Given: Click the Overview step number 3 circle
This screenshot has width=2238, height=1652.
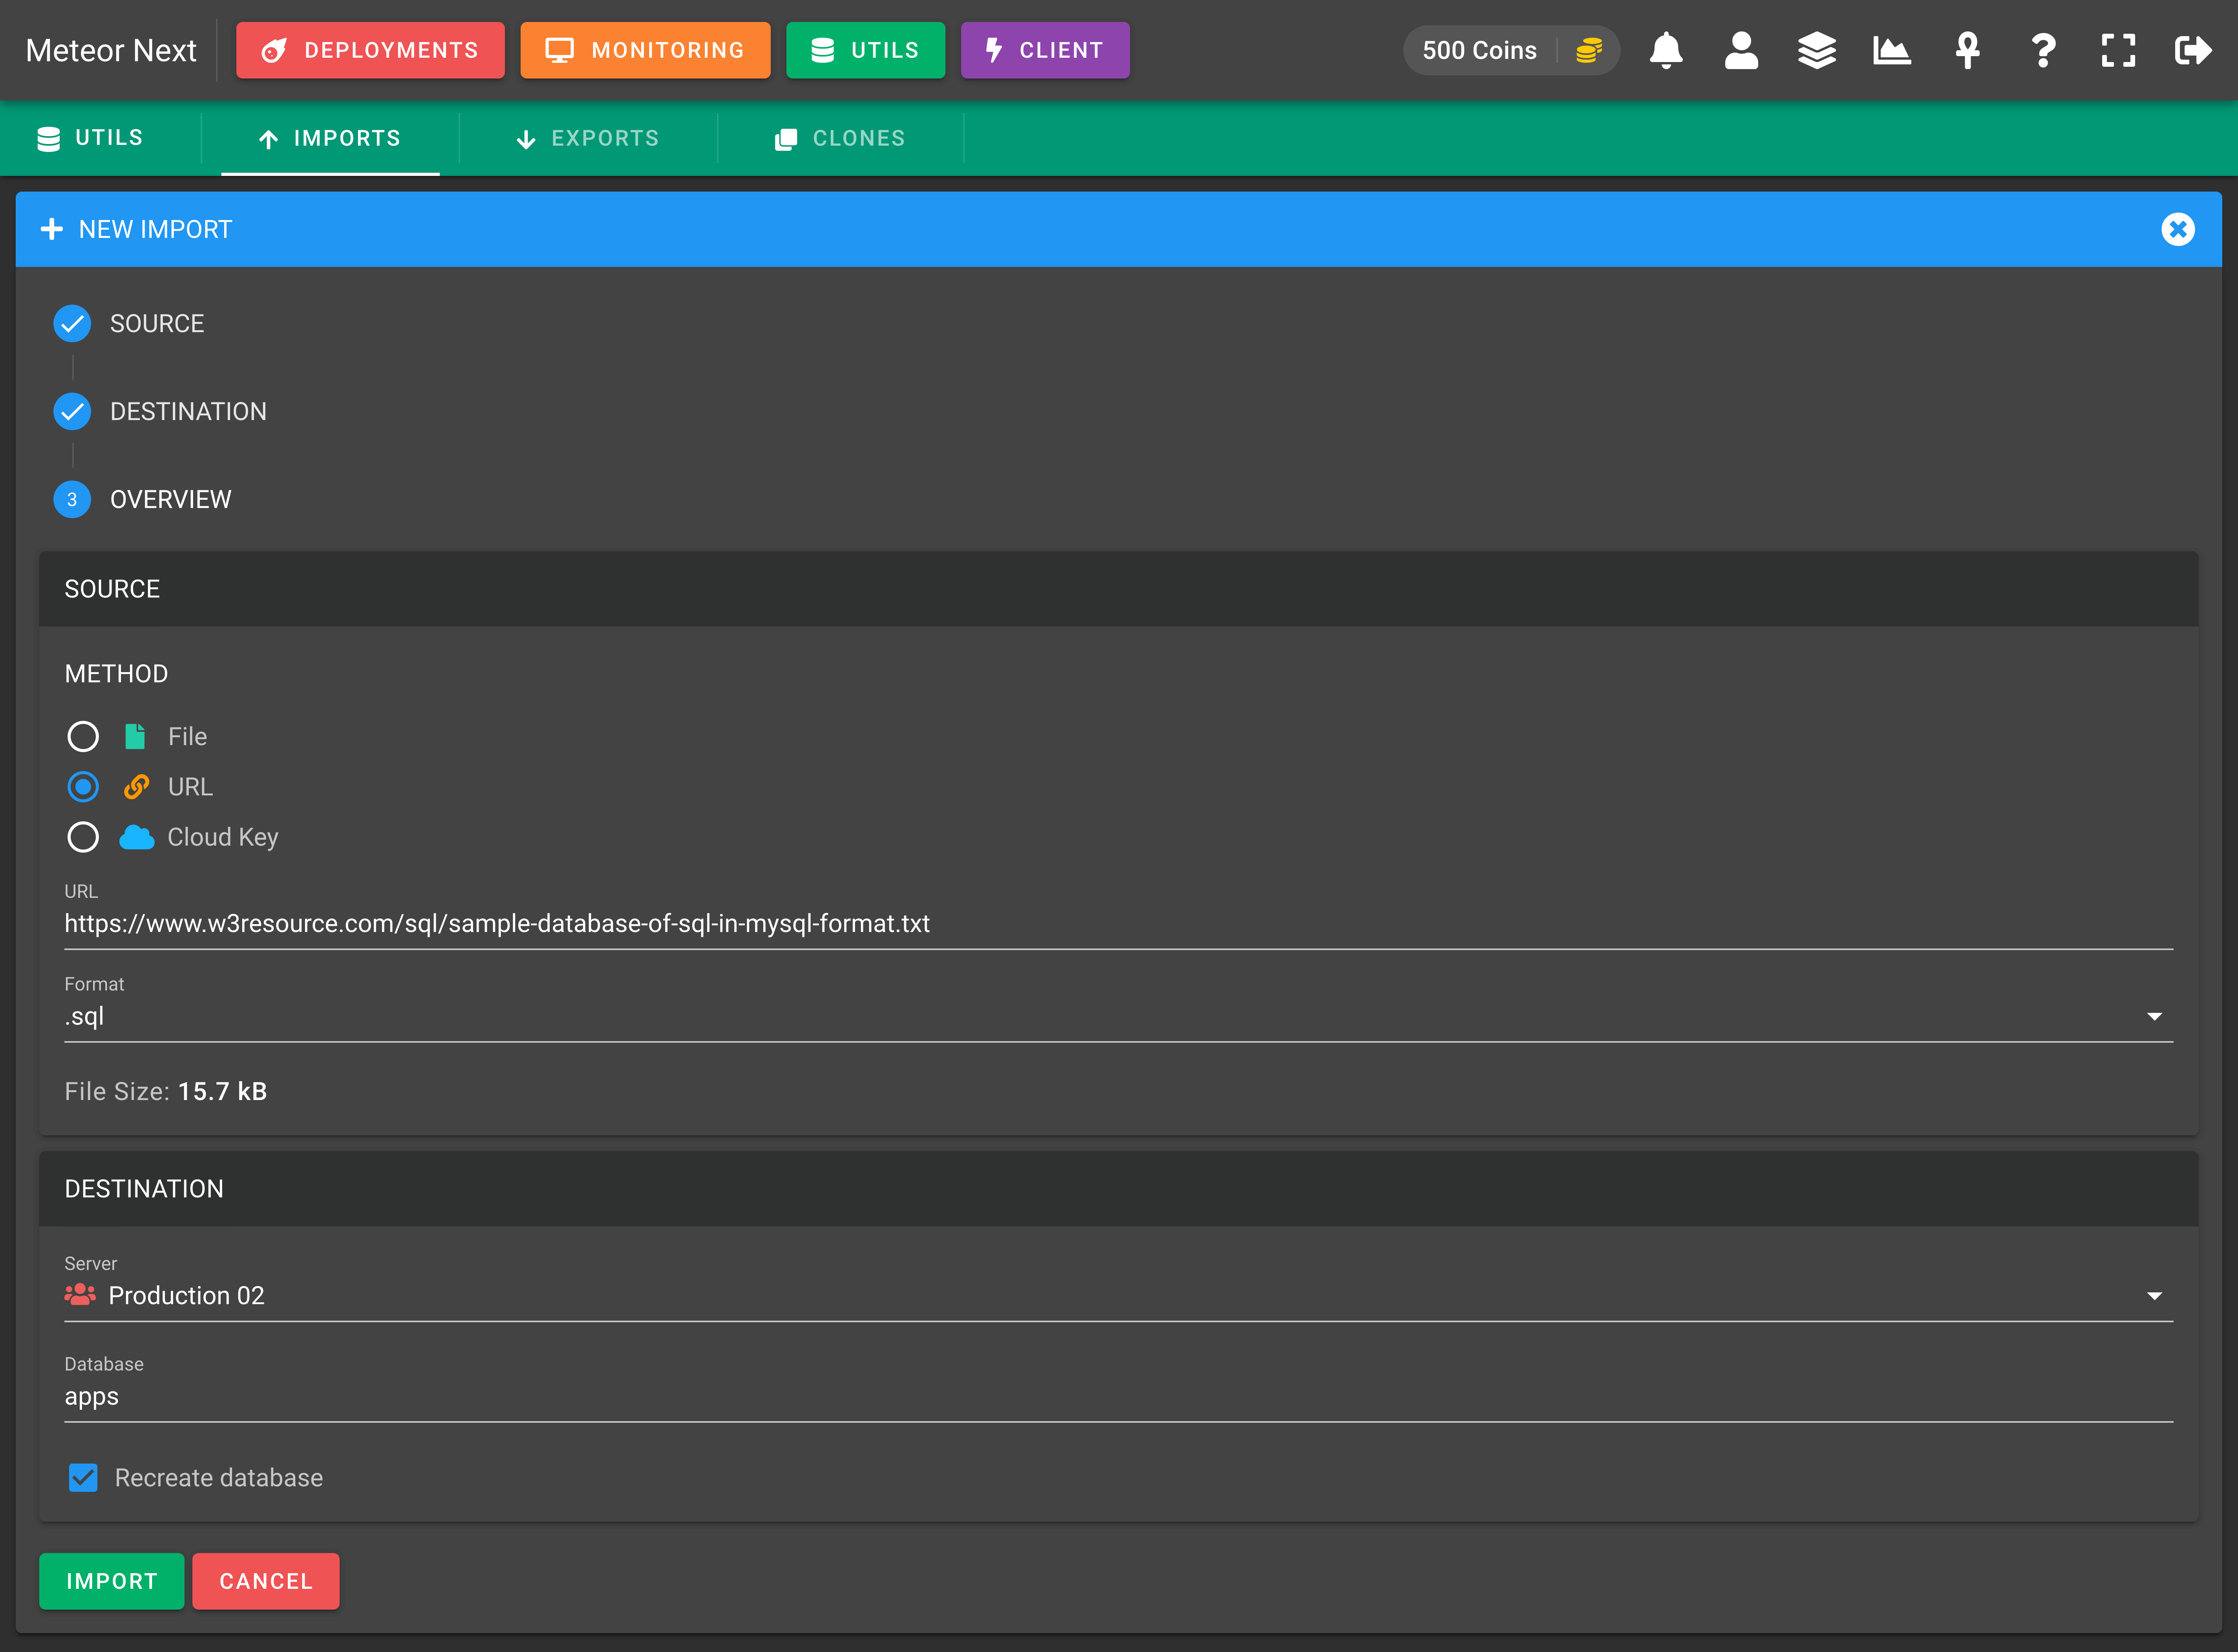Looking at the screenshot, I should 72,499.
